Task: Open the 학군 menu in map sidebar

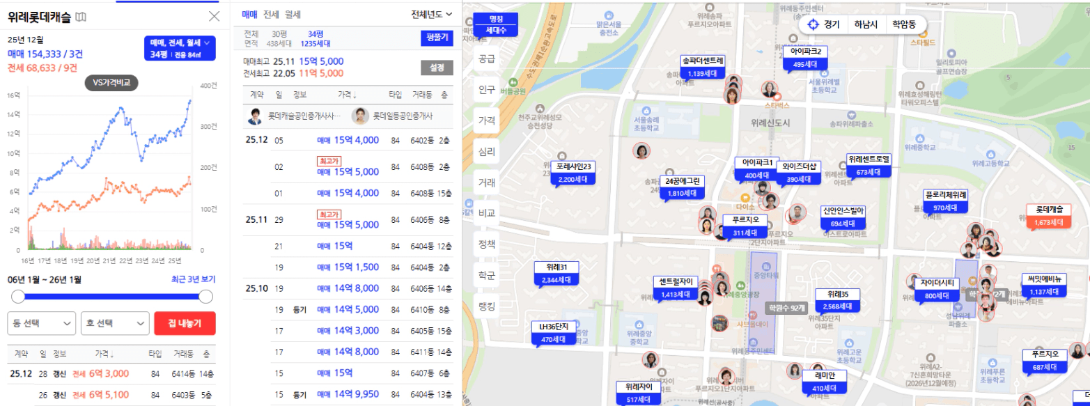Action: [x=486, y=275]
